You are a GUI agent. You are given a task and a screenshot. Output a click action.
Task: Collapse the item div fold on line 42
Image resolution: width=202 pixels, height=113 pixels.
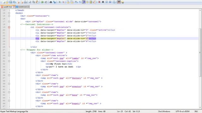click(x=9, y=92)
